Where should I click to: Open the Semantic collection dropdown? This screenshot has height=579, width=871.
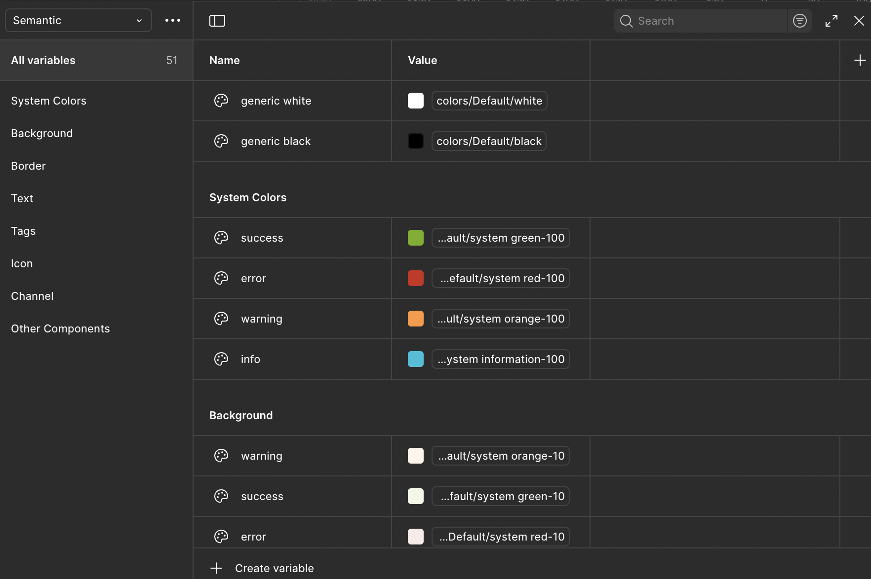[78, 20]
